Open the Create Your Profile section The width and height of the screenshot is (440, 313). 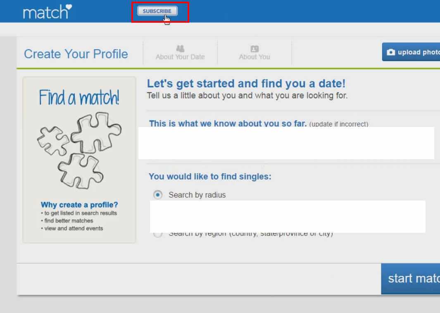coord(76,54)
